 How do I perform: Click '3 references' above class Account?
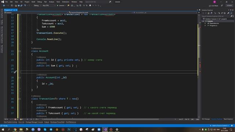(x=36, y=48)
